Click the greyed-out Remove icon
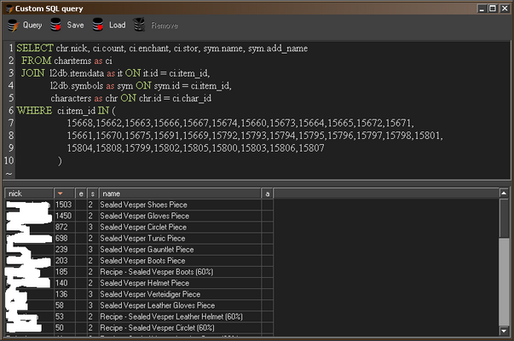Image resolution: width=514 pixels, height=341 pixels. click(x=139, y=25)
